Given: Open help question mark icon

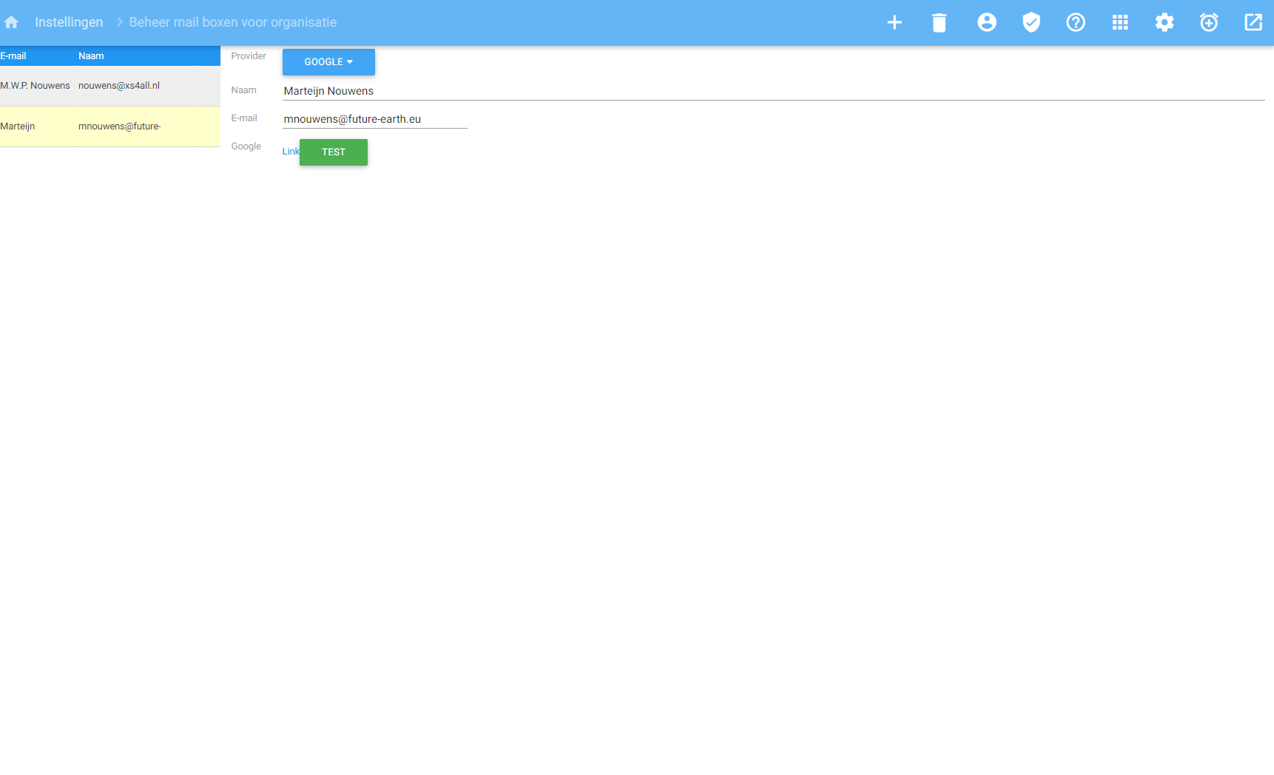Looking at the screenshot, I should (1076, 22).
